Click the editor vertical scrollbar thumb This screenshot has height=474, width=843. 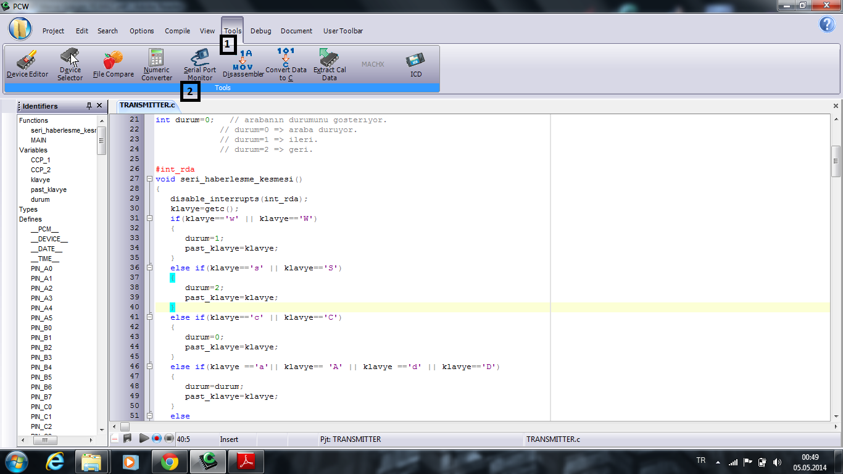point(836,161)
